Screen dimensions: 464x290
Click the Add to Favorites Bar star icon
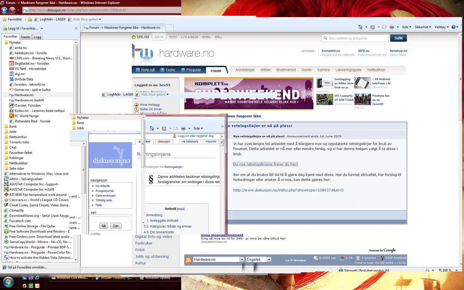[x=30, y=19]
